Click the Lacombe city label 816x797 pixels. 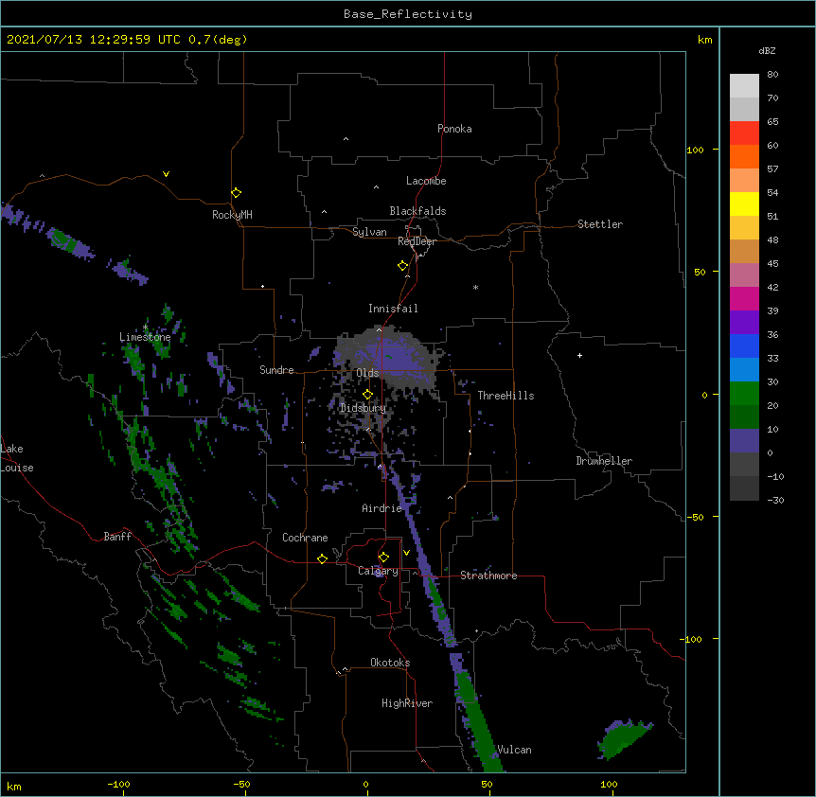(x=426, y=181)
